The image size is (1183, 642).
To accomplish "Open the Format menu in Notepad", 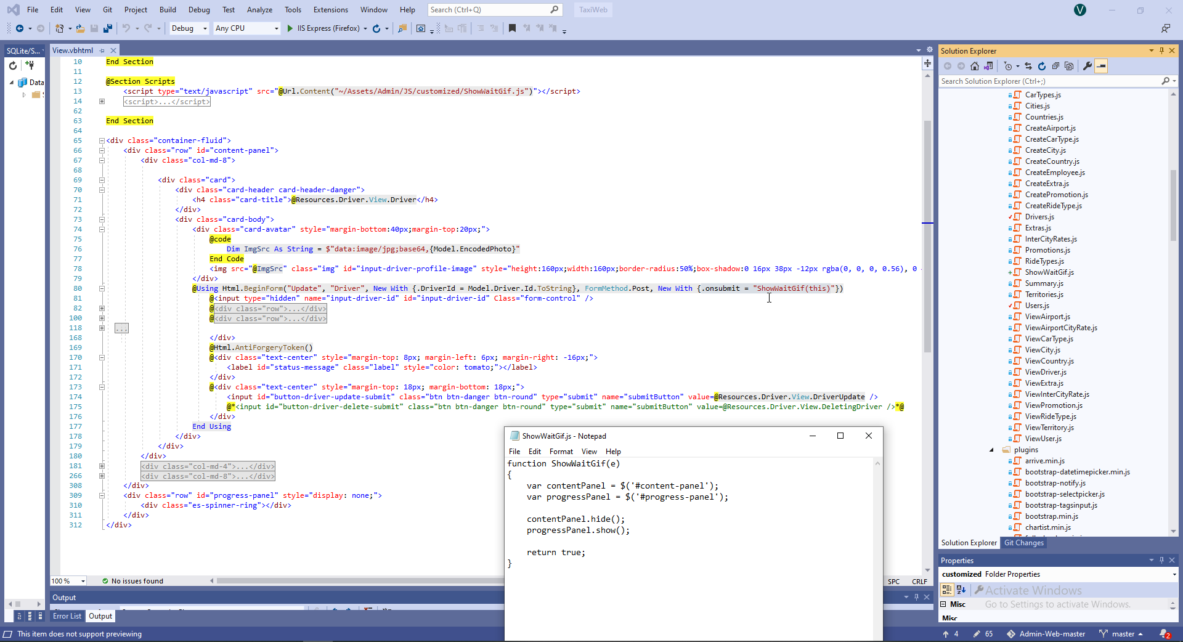I will (x=561, y=452).
